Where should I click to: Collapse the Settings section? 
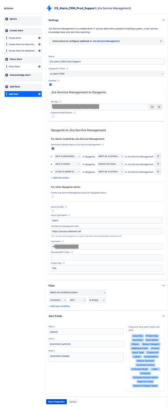coord(163,20)
